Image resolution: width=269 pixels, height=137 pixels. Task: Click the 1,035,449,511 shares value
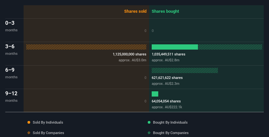[168, 54]
